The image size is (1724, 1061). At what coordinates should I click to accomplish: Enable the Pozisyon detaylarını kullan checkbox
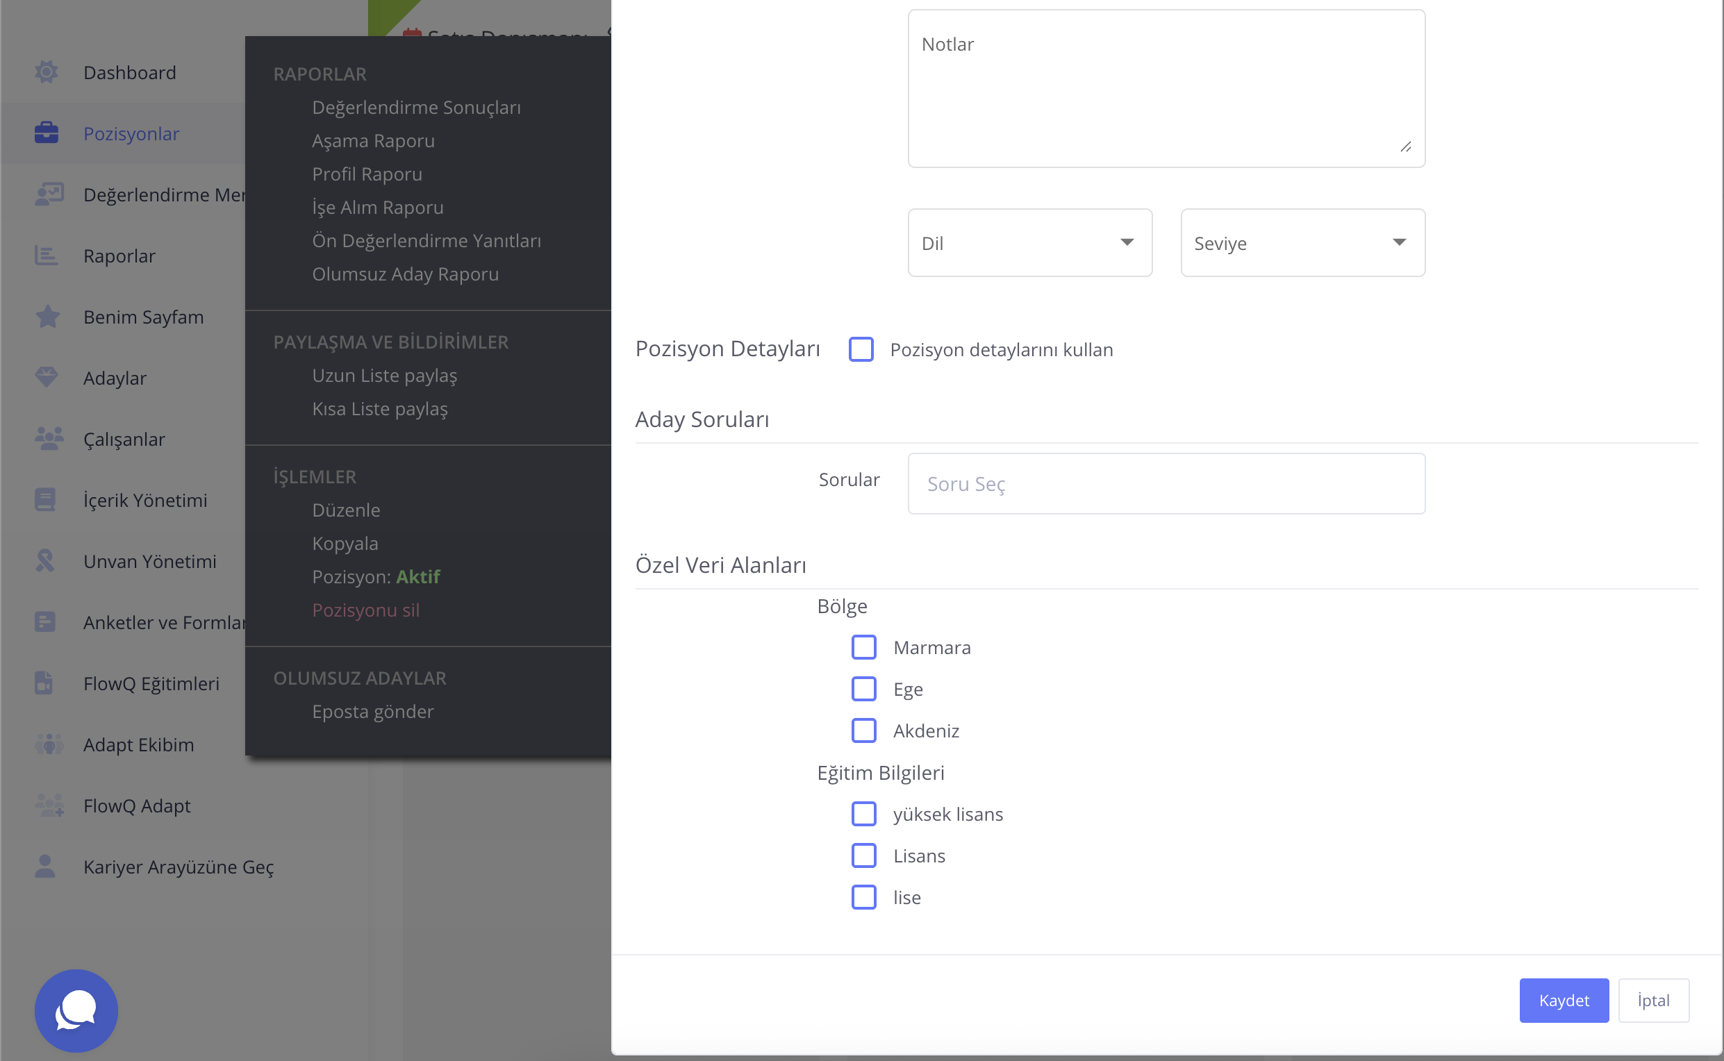tap(861, 349)
